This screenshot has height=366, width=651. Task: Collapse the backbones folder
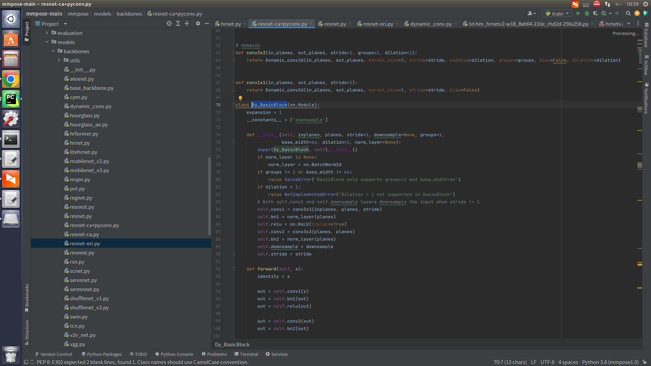(x=53, y=51)
